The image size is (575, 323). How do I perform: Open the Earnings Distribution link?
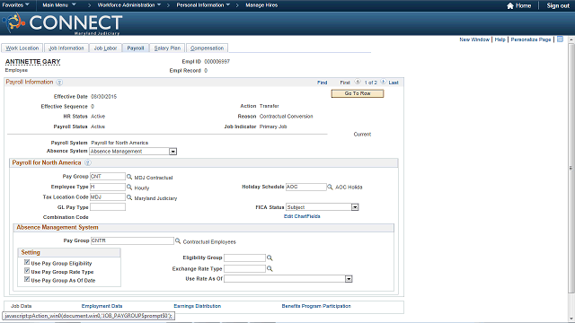[x=198, y=306]
